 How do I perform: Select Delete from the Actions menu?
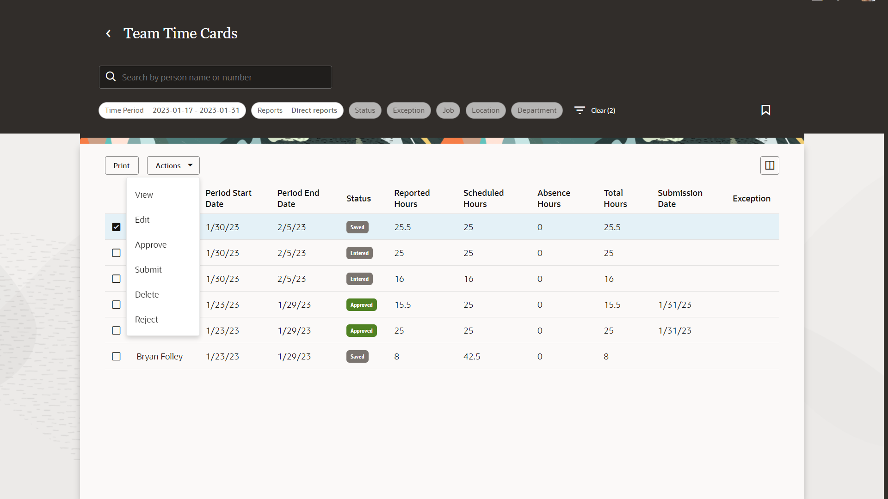[147, 294]
